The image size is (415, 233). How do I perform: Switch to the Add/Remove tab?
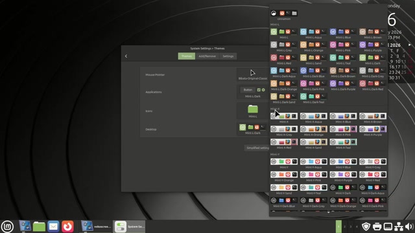207,56
